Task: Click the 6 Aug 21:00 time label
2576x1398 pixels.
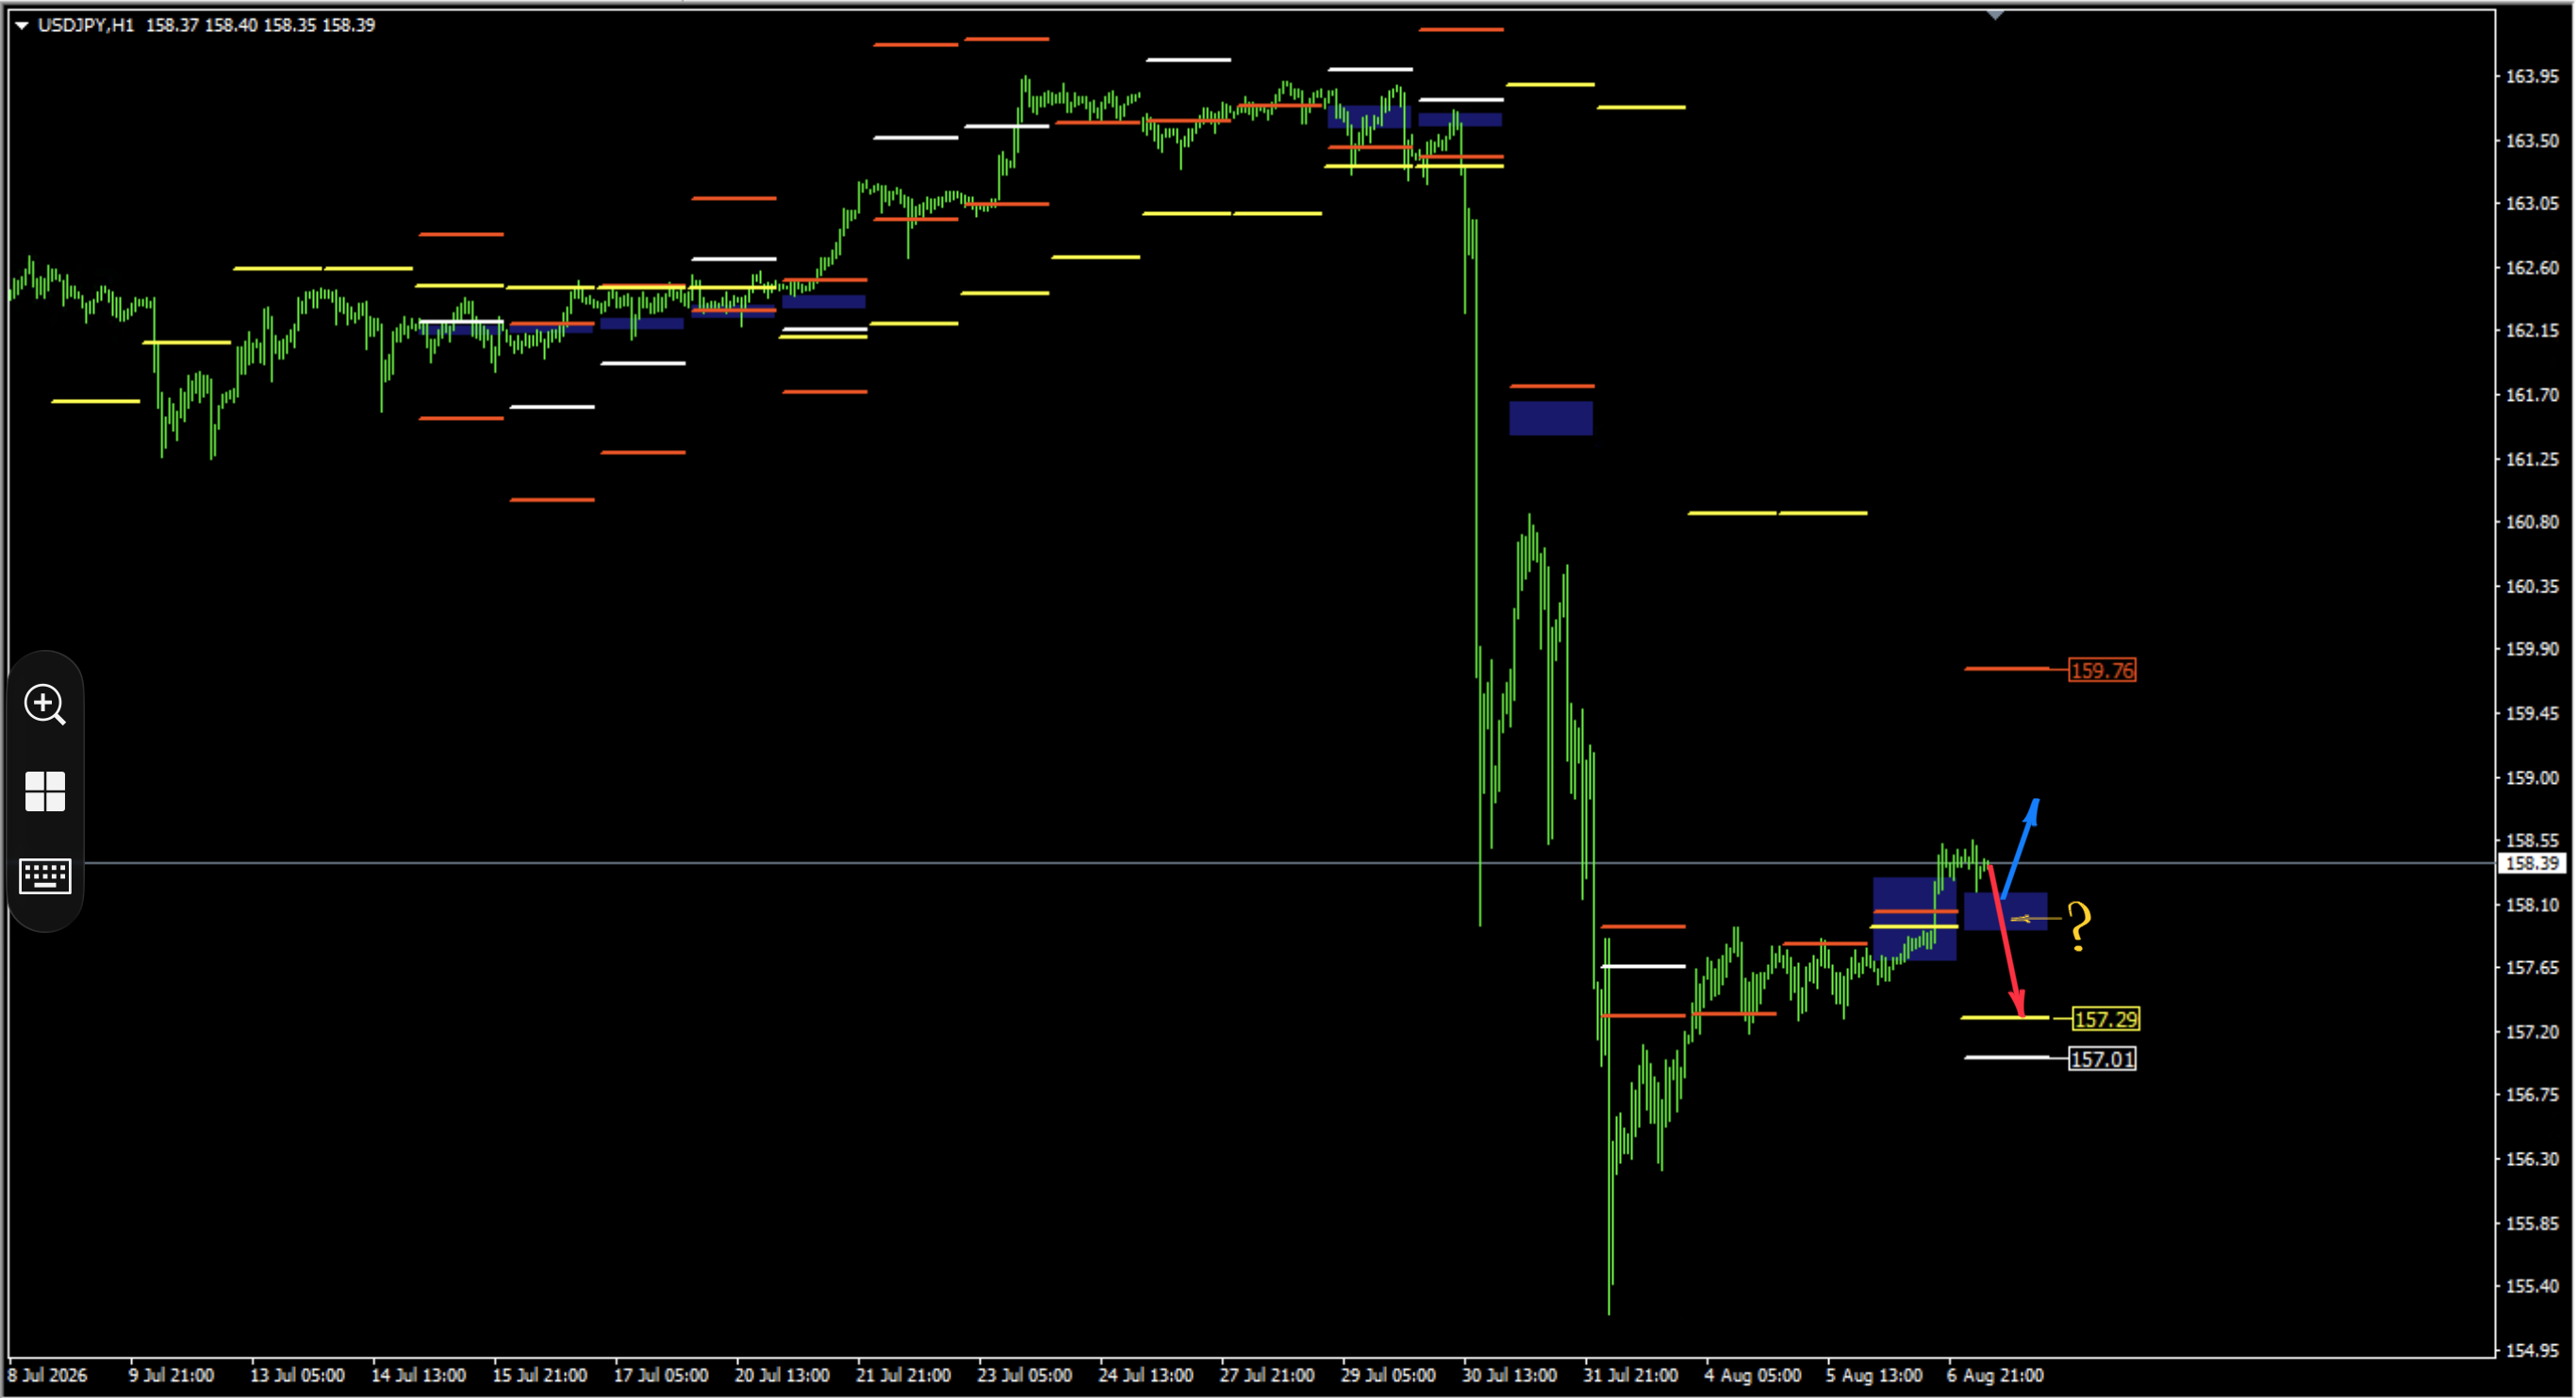Action: (1995, 1375)
